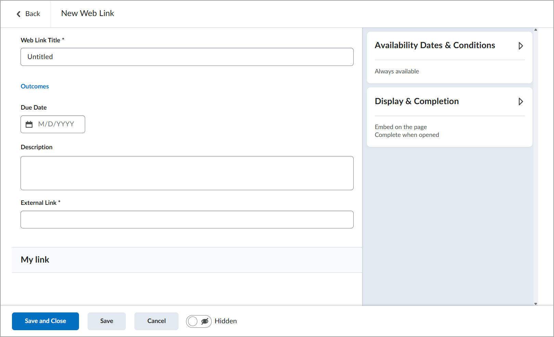Click the Save button
The width and height of the screenshot is (554, 337).
(107, 321)
